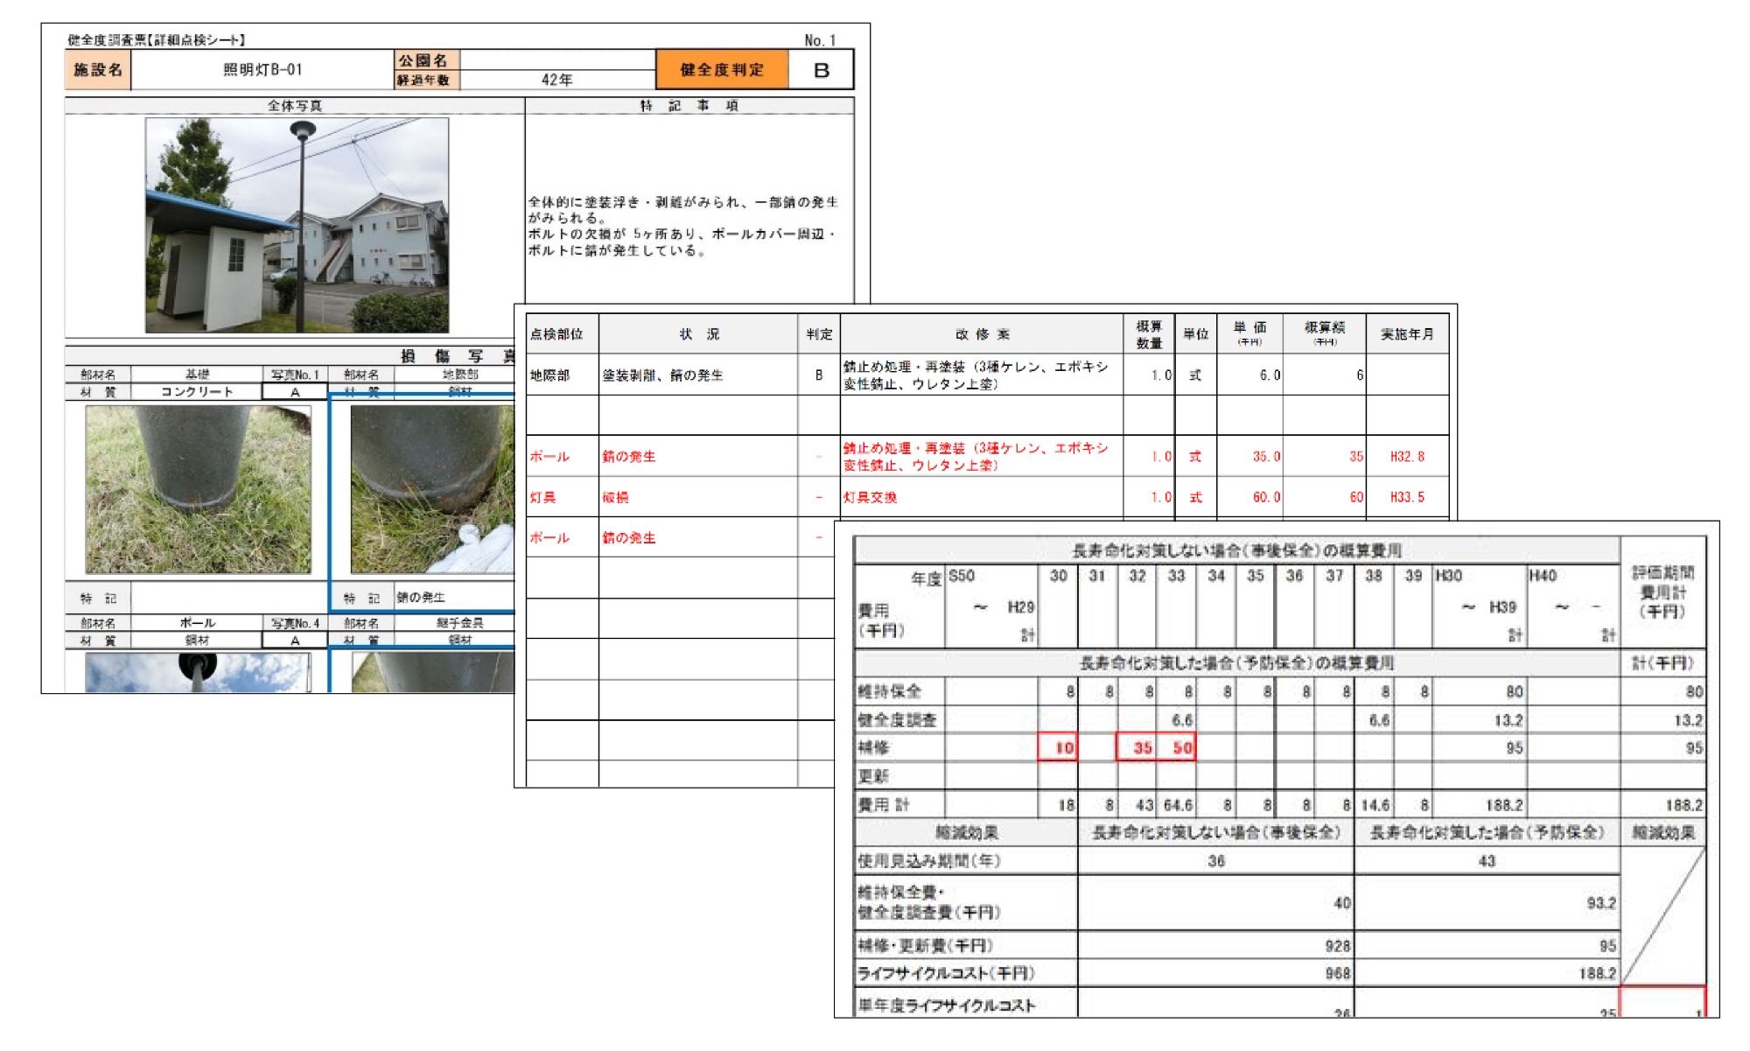This screenshot has height=1051, width=1750.
Task: Select the 93.2 maintenance cost value
Action: (1487, 902)
